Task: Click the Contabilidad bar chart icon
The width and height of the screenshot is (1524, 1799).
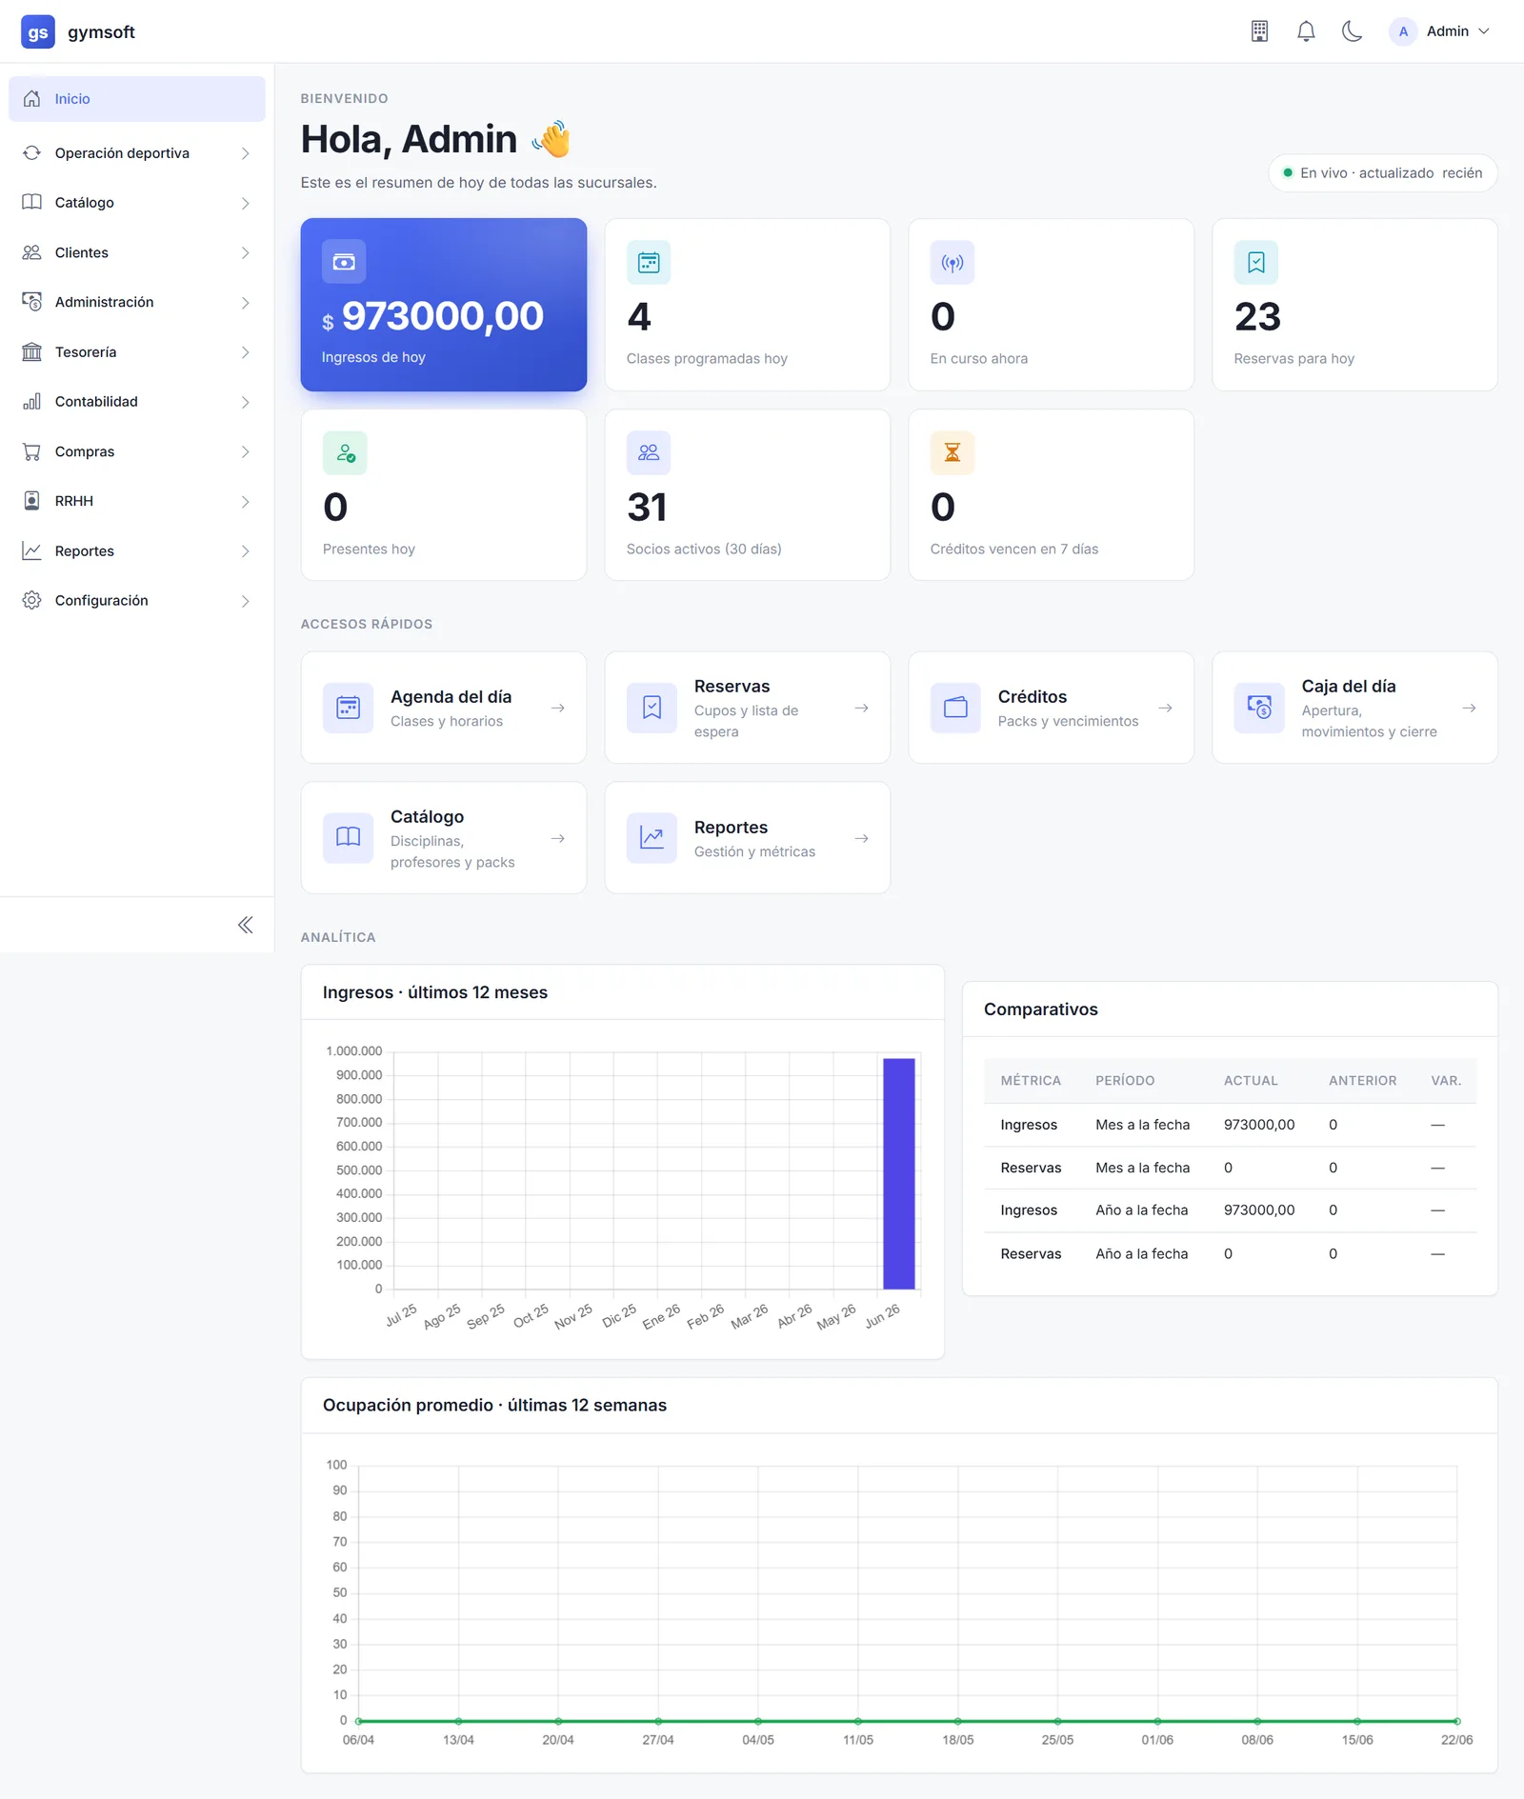Action: [x=31, y=401]
